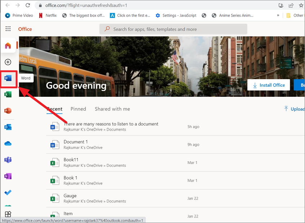Open Excel from the sidebar
The width and height of the screenshot is (305, 223).
(x=8, y=95)
